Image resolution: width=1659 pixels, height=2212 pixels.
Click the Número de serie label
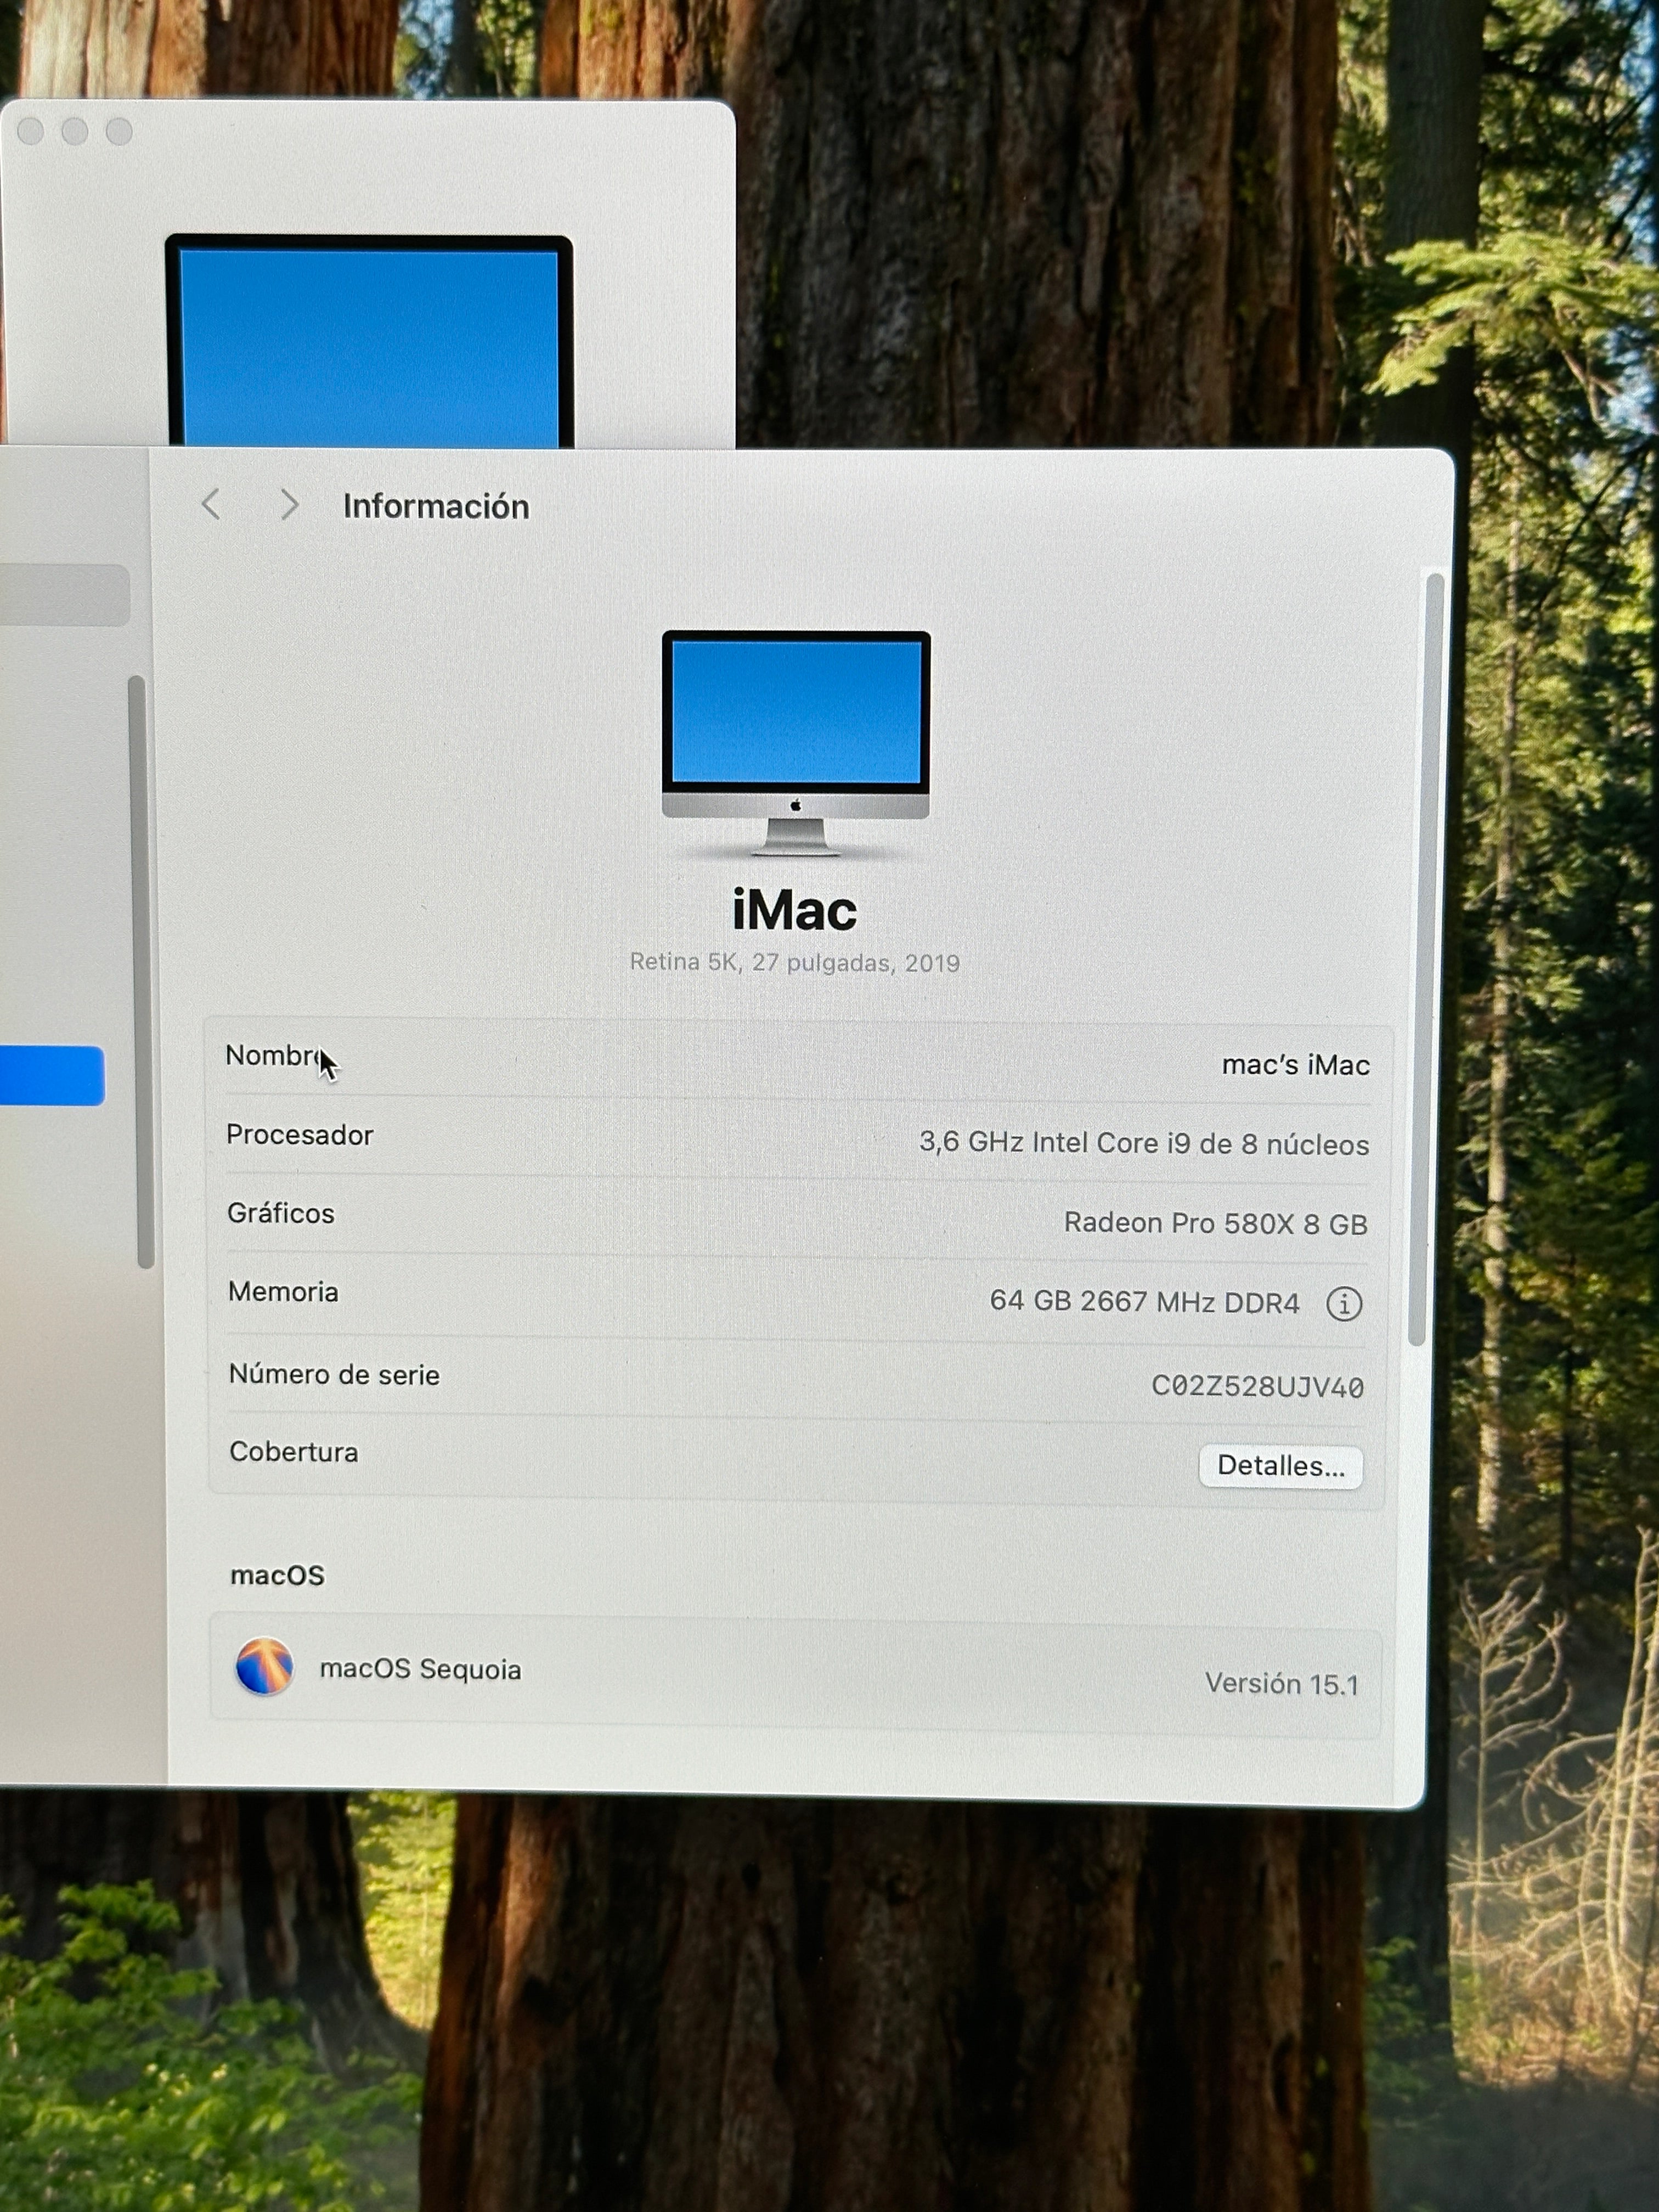[x=334, y=1374]
